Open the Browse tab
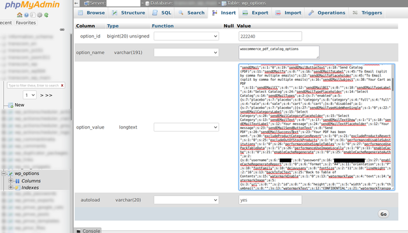Screen dimensions: 408x233 point(91,13)
